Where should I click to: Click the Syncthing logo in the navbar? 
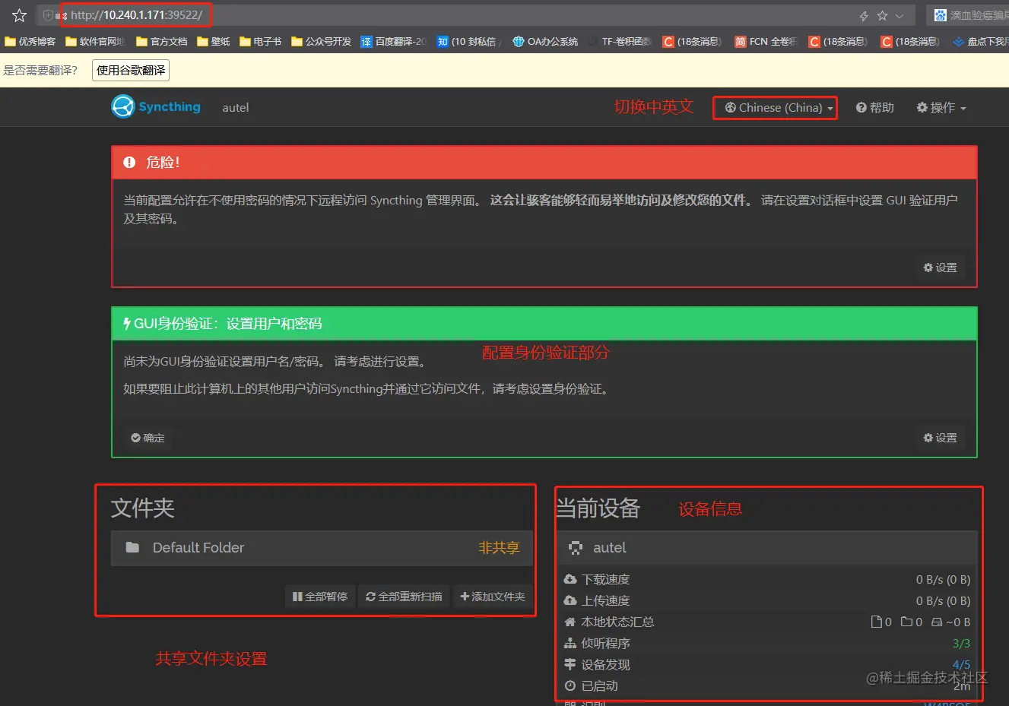156,107
